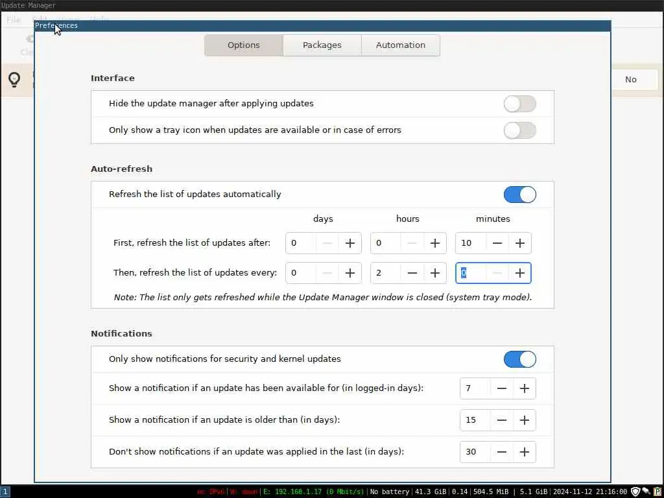Toggle hide update manager after applying updates
The height and width of the screenshot is (498, 664).
pos(519,104)
